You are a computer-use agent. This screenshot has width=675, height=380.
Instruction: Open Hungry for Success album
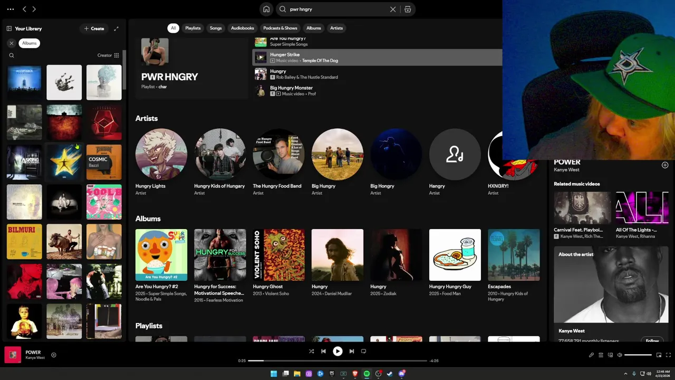point(220,265)
